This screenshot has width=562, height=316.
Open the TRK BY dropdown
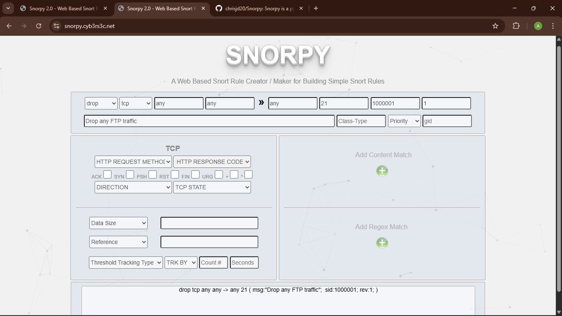click(181, 263)
